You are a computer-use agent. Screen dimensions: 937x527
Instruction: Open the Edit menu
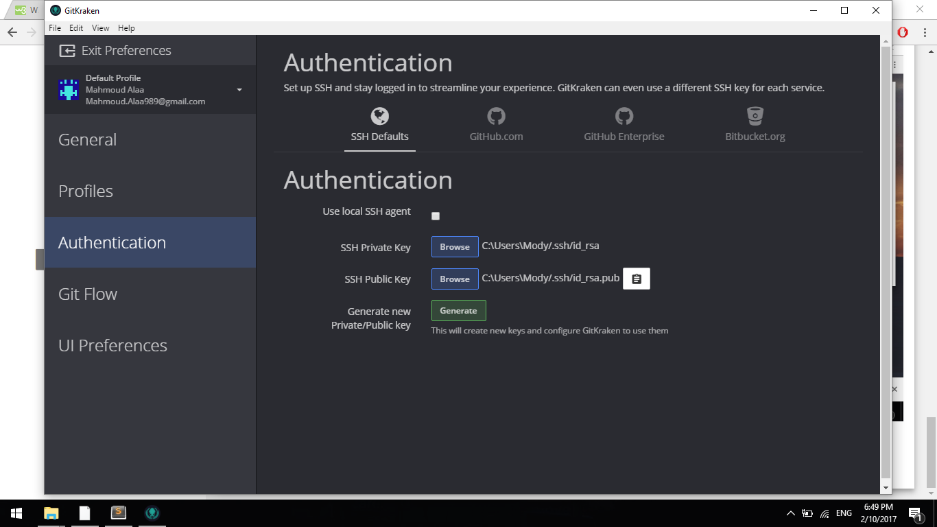pos(76,28)
